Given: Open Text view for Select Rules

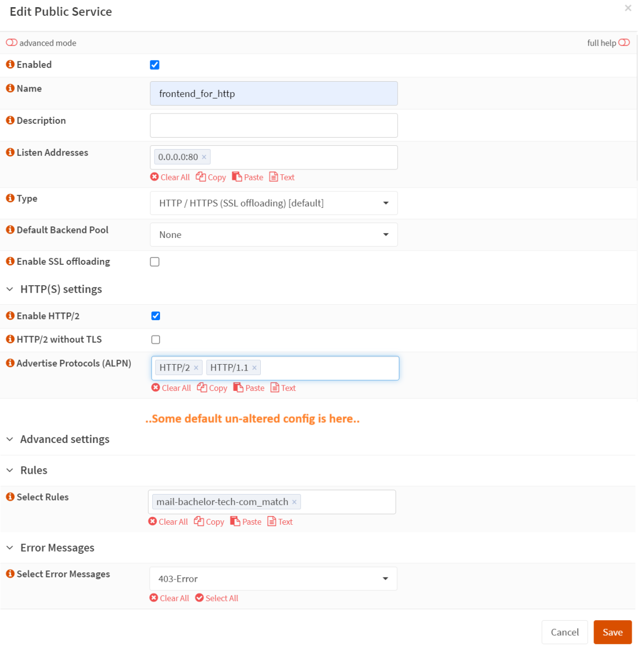Looking at the screenshot, I should coord(280,521).
